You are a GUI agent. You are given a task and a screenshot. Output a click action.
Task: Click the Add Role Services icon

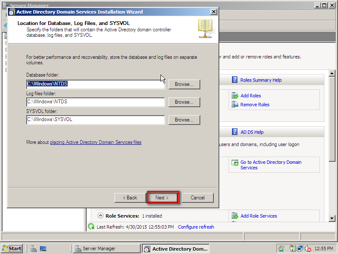coord(234,215)
